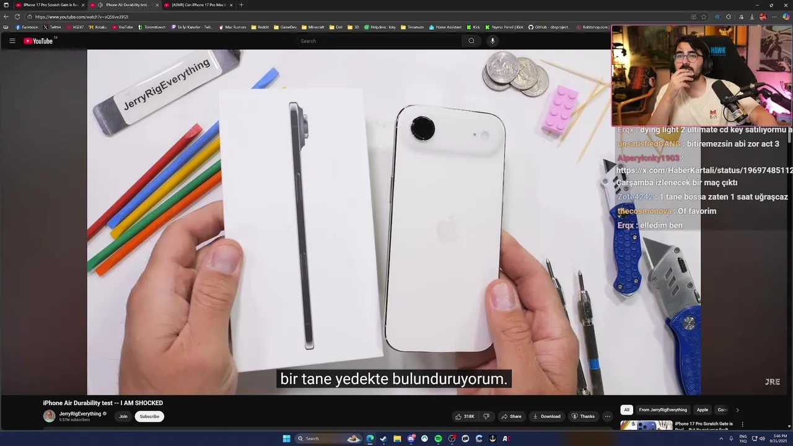Open the browser profile avatar
Viewport: 793px width, 446px height.
click(763, 17)
